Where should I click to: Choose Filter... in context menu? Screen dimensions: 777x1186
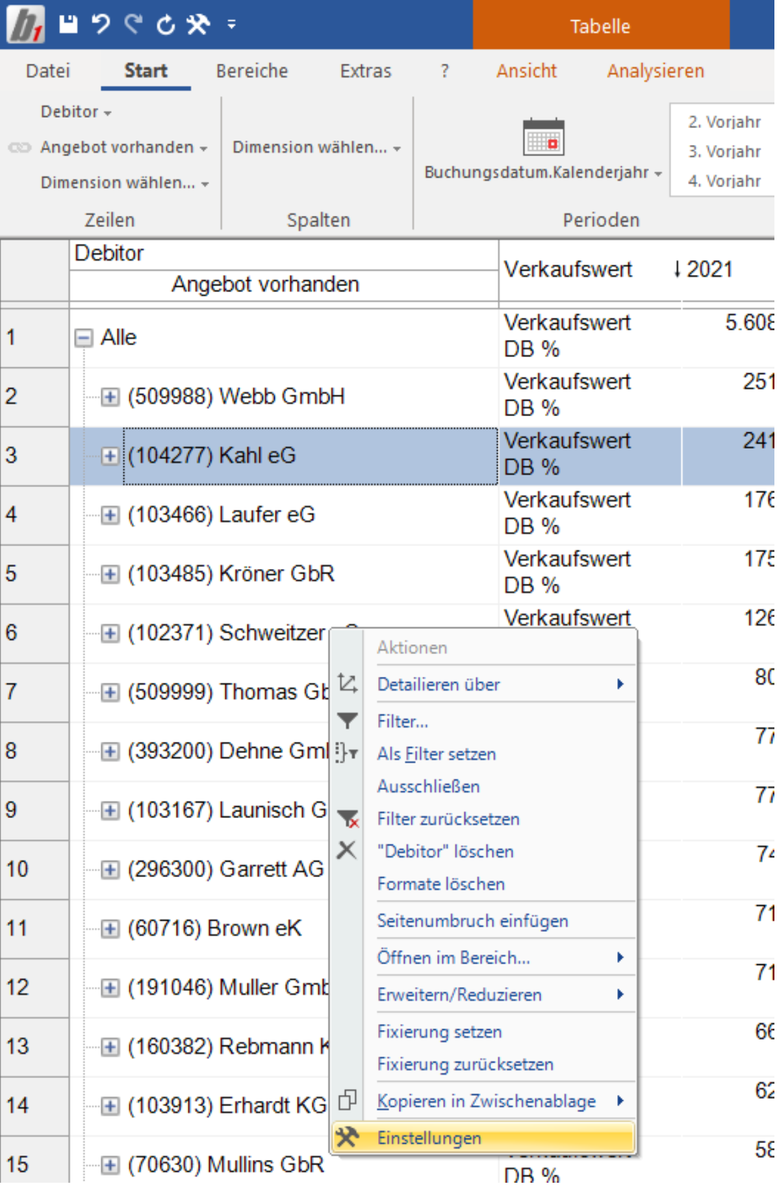click(x=483, y=721)
